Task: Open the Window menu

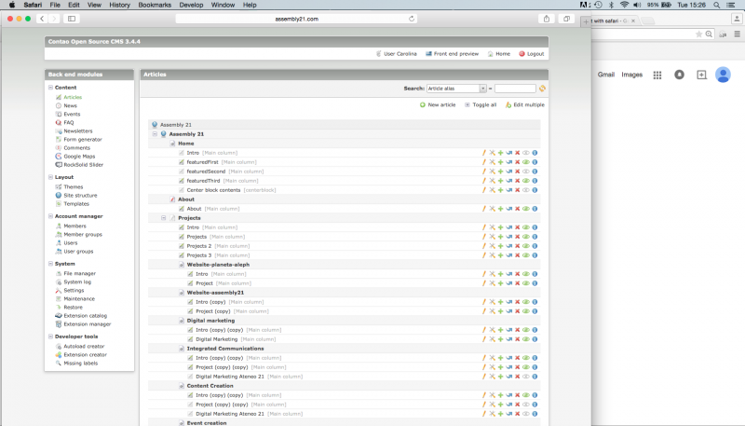Action: [223, 5]
